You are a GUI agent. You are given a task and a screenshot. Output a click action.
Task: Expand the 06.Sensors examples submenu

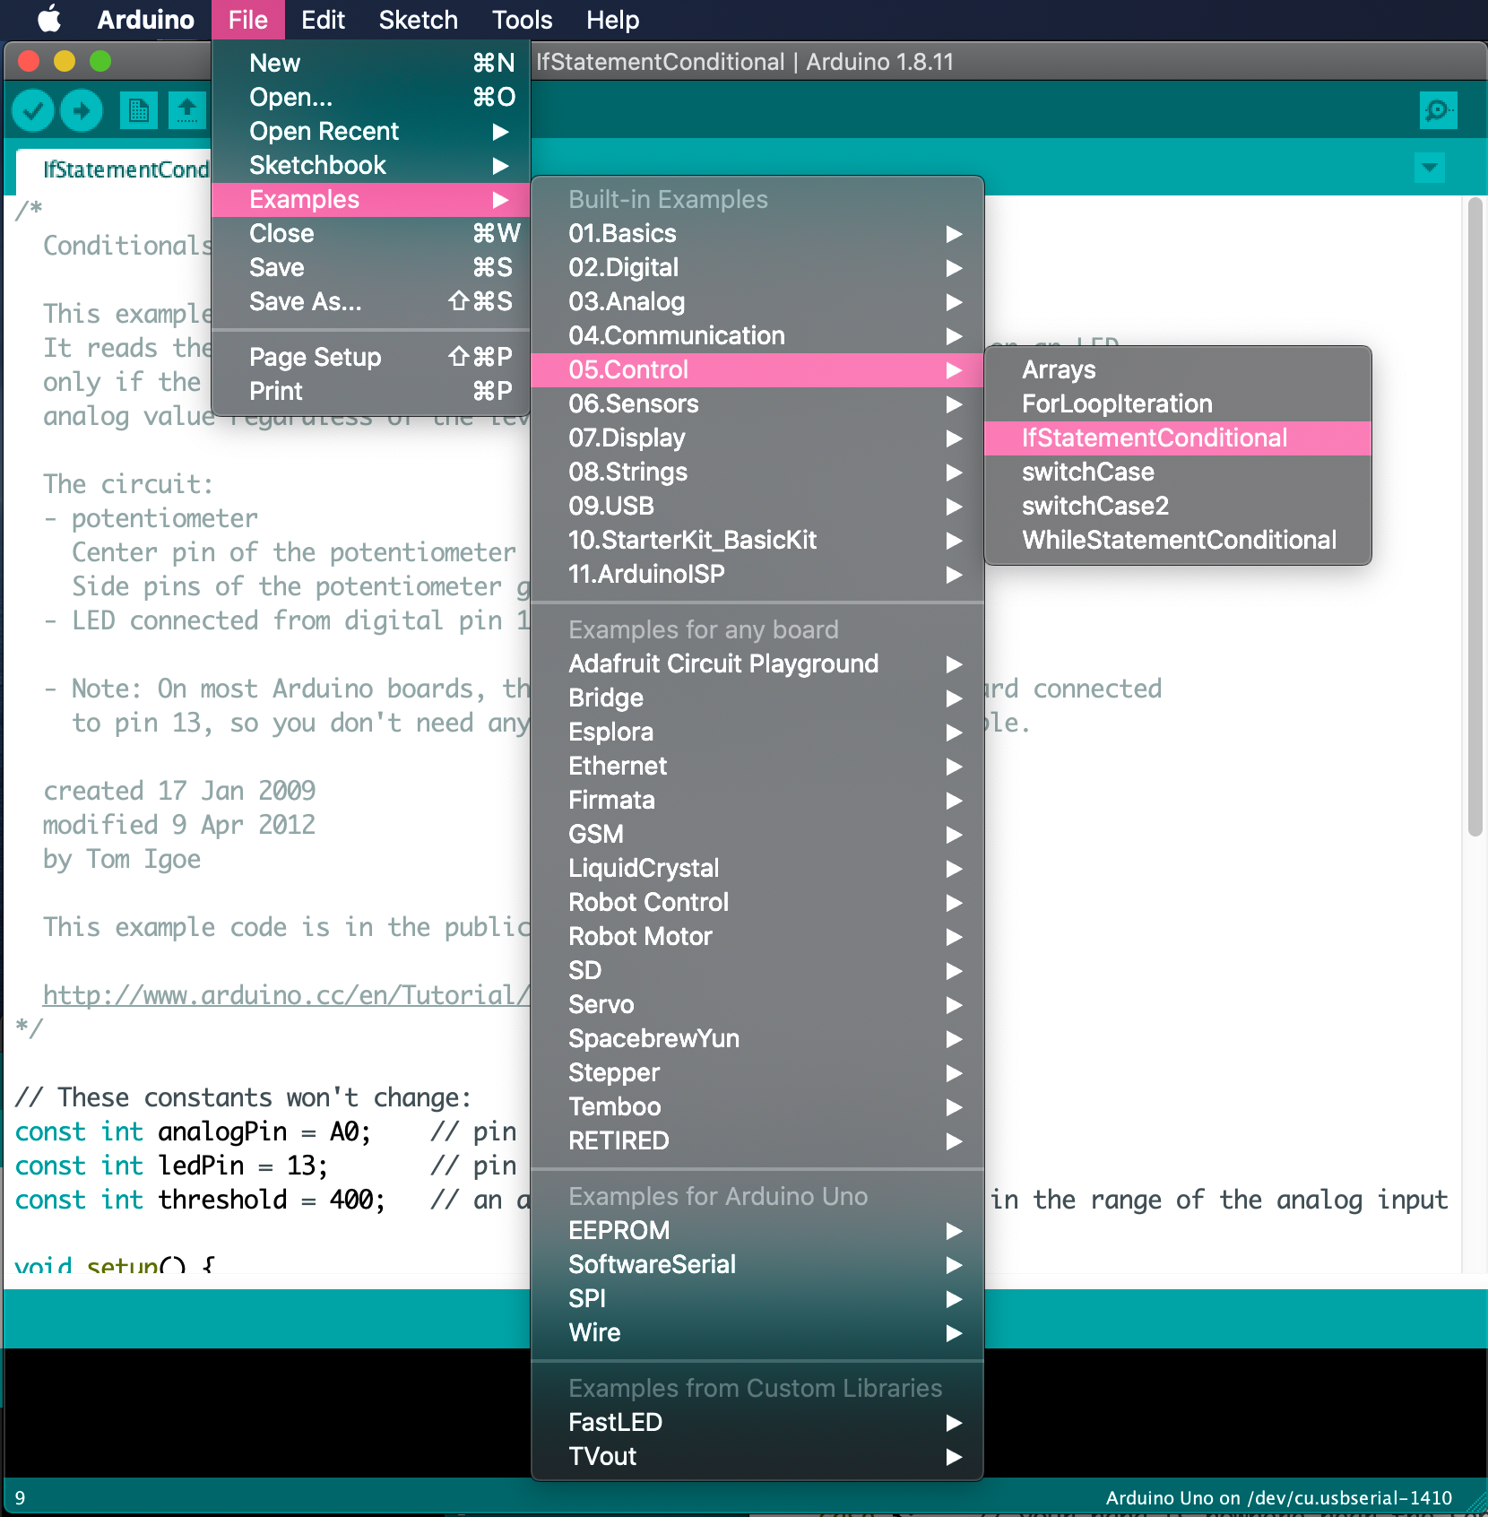coord(757,403)
